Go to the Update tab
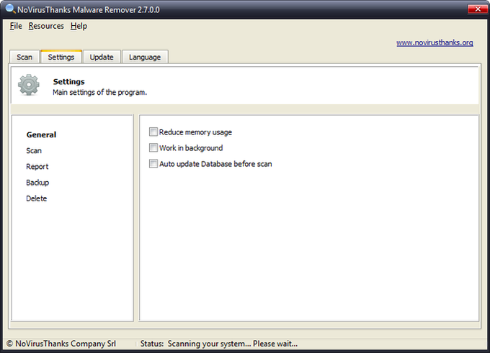Image resolution: width=490 pixels, height=353 pixels. (102, 57)
